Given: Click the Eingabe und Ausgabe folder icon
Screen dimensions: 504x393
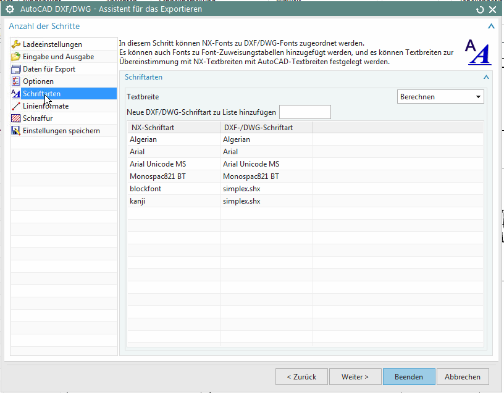Looking at the screenshot, I should tap(16, 57).
